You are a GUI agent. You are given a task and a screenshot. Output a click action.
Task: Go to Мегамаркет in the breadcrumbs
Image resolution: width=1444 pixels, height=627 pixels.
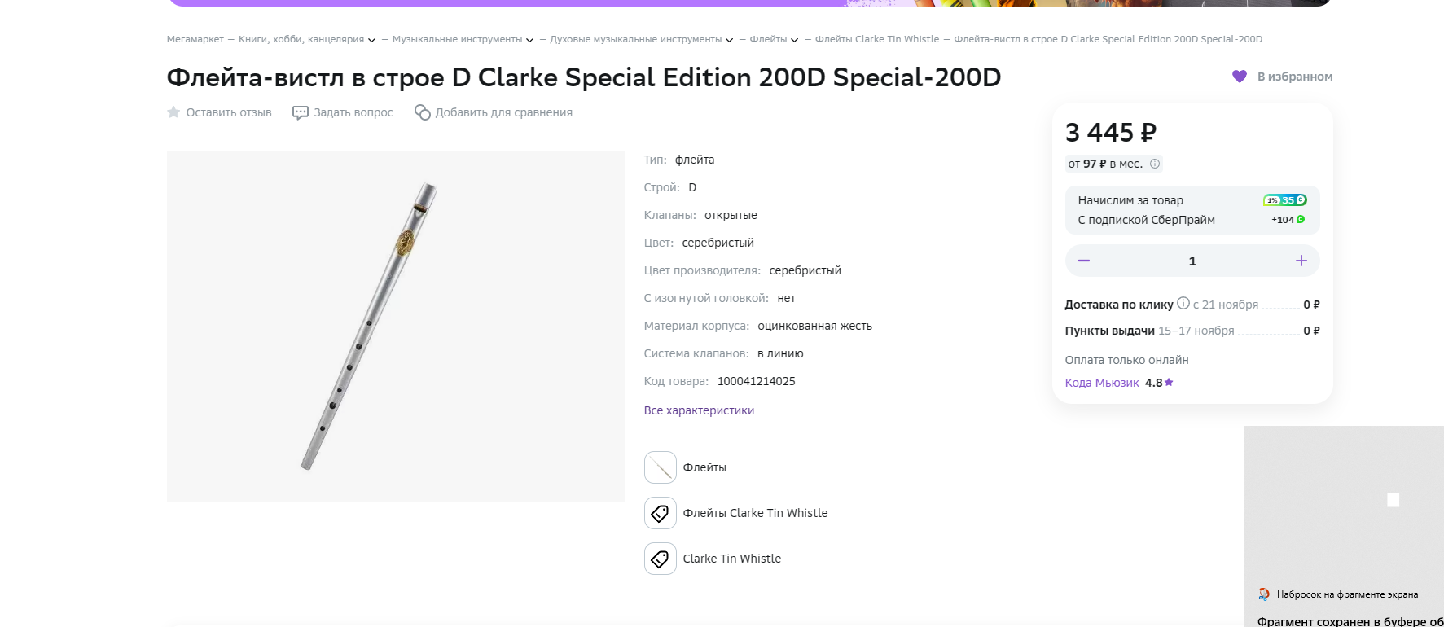pos(195,39)
